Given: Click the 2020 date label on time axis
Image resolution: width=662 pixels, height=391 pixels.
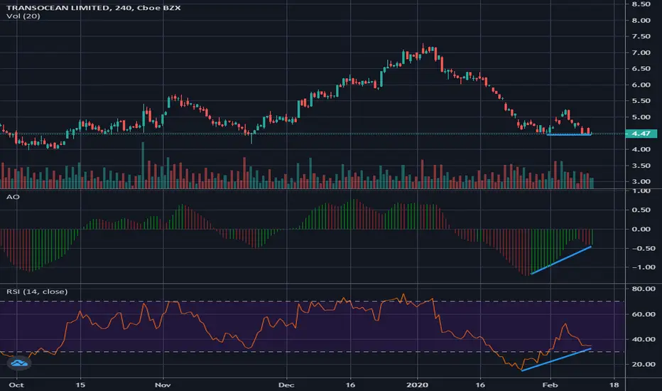Looking at the screenshot, I should [x=417, y=385].
